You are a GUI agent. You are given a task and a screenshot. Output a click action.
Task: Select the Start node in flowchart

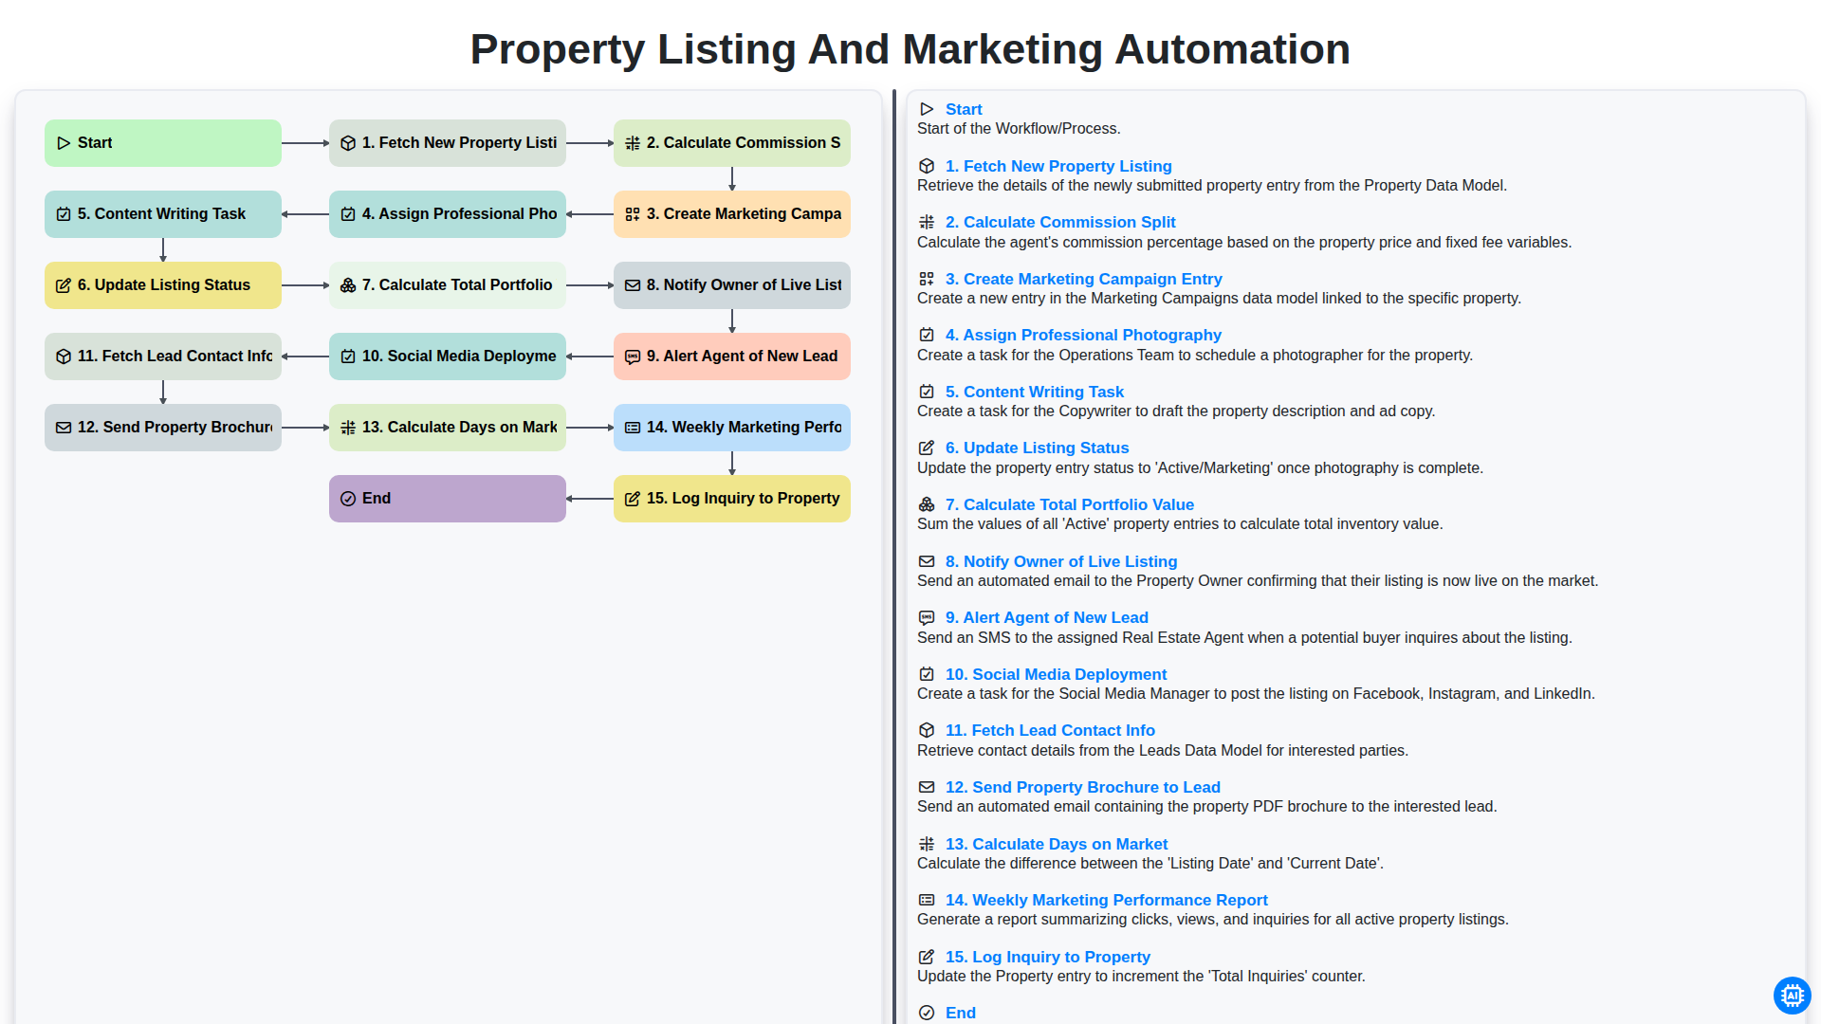163,143
